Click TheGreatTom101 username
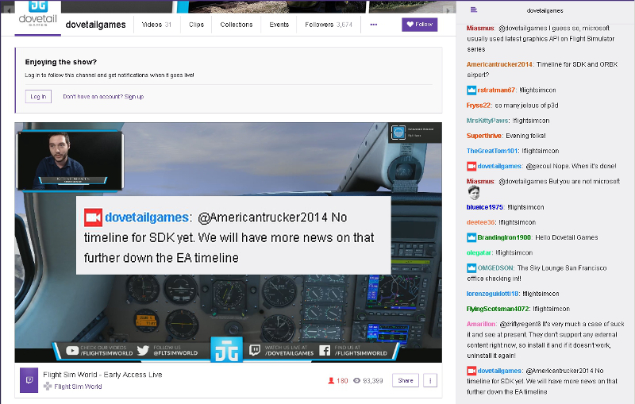The image size is (635, 404). point(492,151)
